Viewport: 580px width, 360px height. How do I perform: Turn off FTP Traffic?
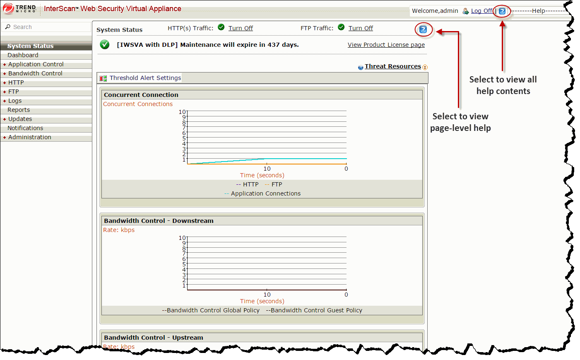tap(360, 28)
